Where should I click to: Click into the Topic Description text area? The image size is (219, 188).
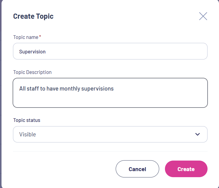(110, 93)
